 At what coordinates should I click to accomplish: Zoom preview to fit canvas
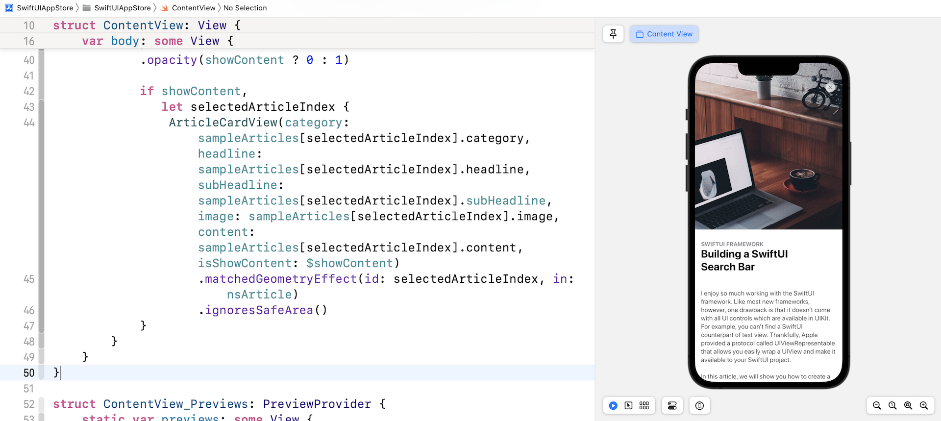(908, 405)
